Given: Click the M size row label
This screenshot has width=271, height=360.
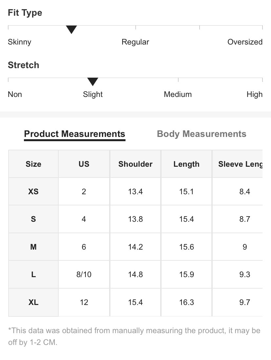Looking at the screenshot, I should 33,247.
